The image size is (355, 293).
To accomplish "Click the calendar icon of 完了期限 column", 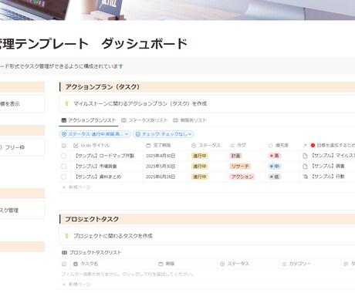I will (148, 146).
